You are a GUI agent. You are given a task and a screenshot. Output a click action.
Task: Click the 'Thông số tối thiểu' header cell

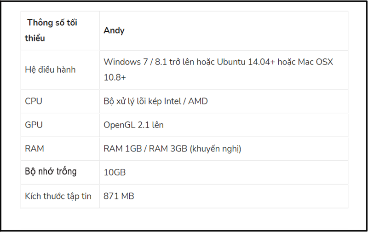point(60,30)
